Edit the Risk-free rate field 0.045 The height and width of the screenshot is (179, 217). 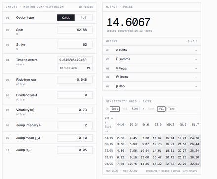pyautogui.click(x=74, y=80)
